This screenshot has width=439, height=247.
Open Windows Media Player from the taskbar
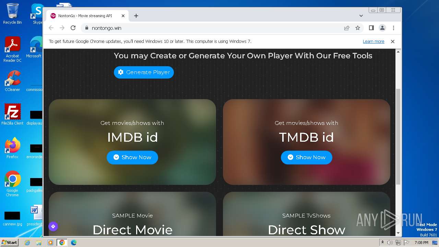coord(50,243)
